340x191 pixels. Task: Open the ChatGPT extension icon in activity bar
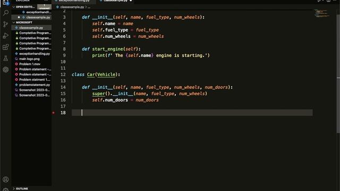pos(6,70)
